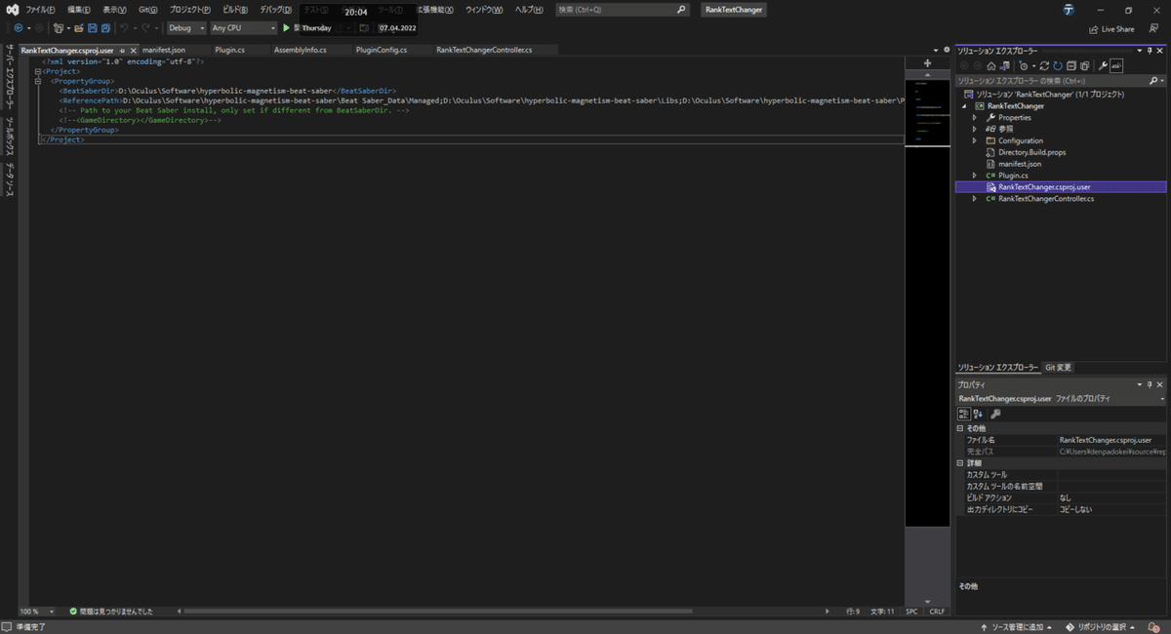The image size is (1171, 634).
Task: Toggle the Preview Selected Items icon
Action: click(1116, 65)
